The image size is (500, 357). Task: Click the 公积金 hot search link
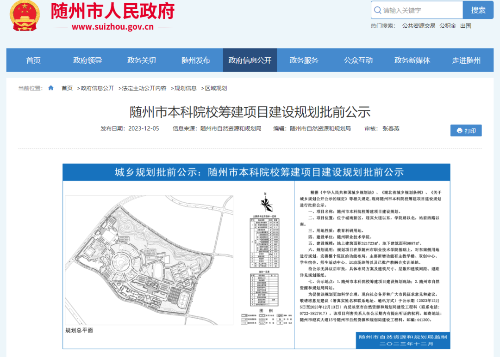click(448, 25)
